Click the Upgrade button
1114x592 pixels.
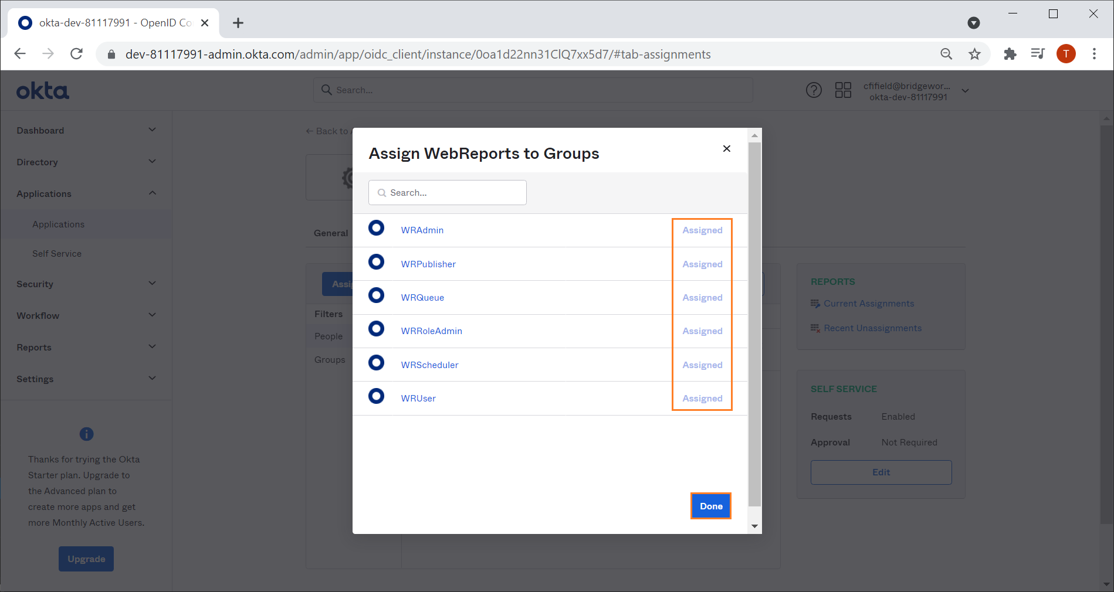pyautogui.click(x=86, y=559)
